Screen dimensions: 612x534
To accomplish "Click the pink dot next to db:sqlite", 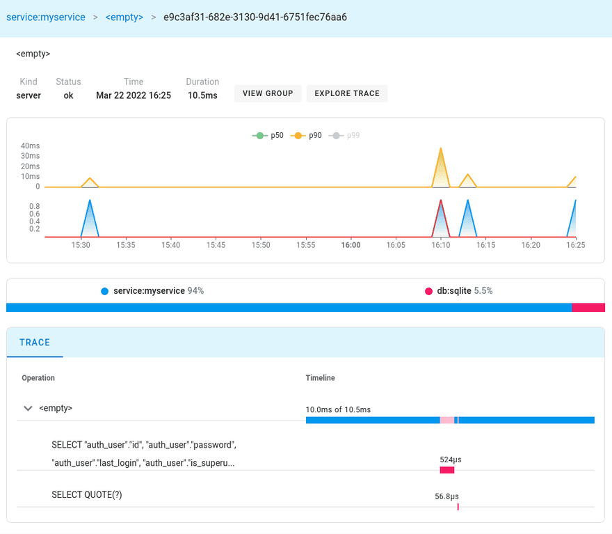I will (x=429, y=291).
